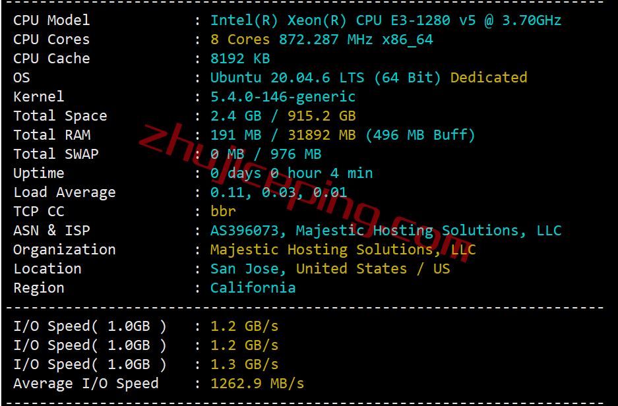The image size is (618, 406).
Task: Click the average I/O speed 1262.9 MB/s
Action: tap(257, 384)
